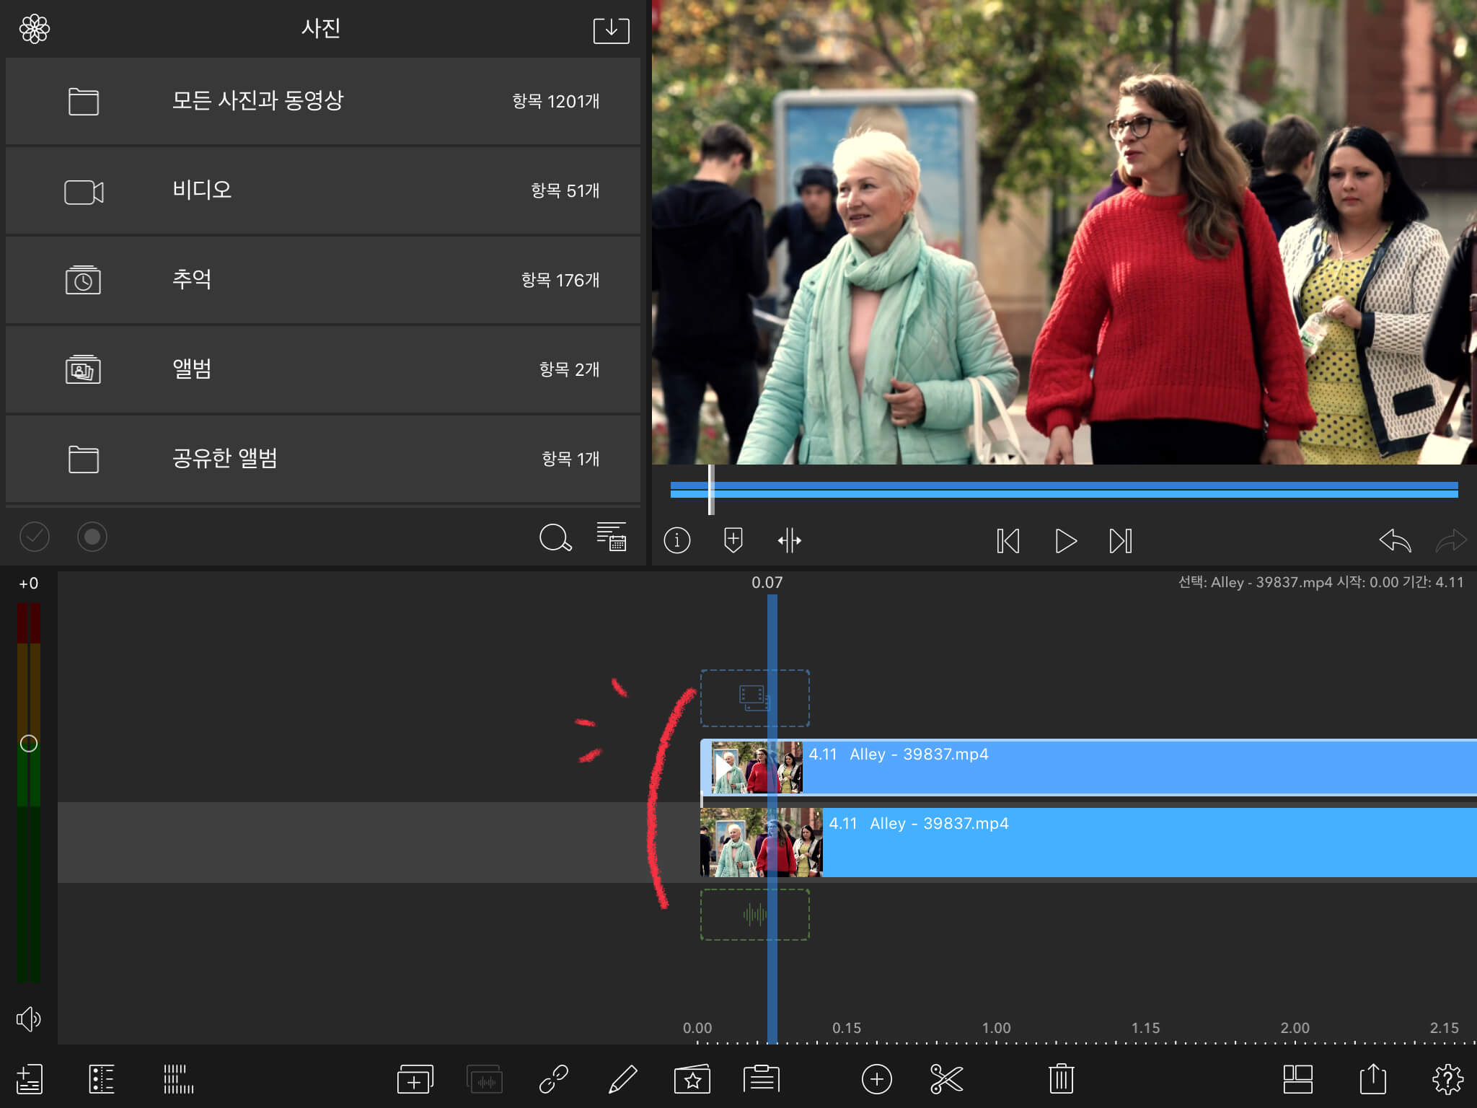Click the trash delete clip icon
Screen dimensions: 1477x1108
(x=1061, y=1079)
